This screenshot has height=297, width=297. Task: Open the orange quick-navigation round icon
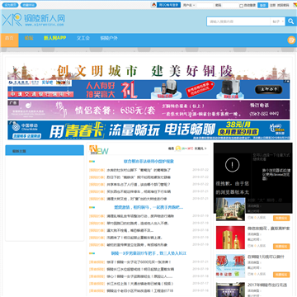tap(291, 40)
